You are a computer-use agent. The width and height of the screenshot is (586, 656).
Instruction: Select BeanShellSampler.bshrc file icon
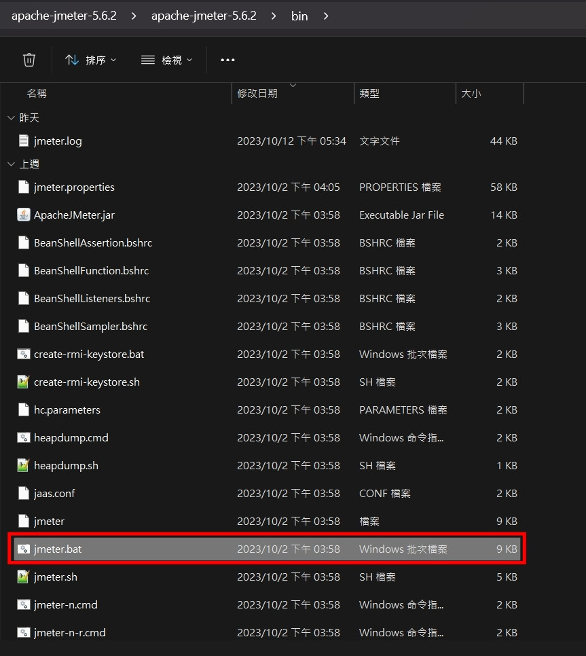(24, 326)
